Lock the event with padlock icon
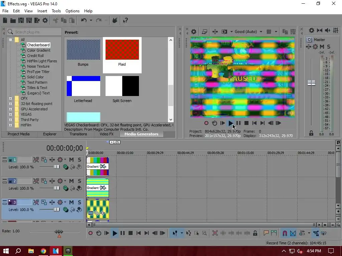342x256 pixels. coord(255,233)
